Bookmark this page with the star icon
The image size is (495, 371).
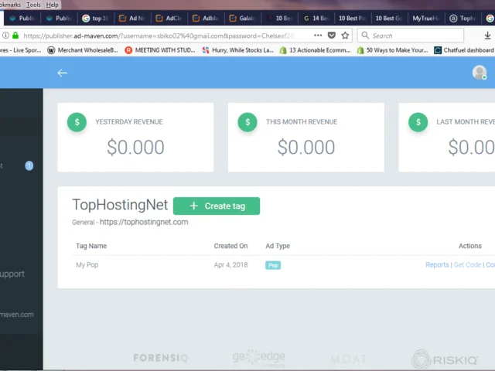pos(345,36)
